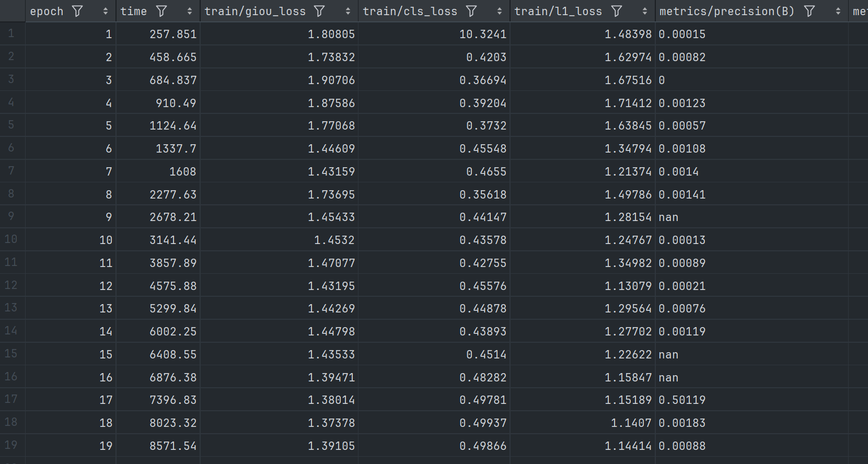
Task: Sort by epoch using sort arrows
Action: click(106, 11)
